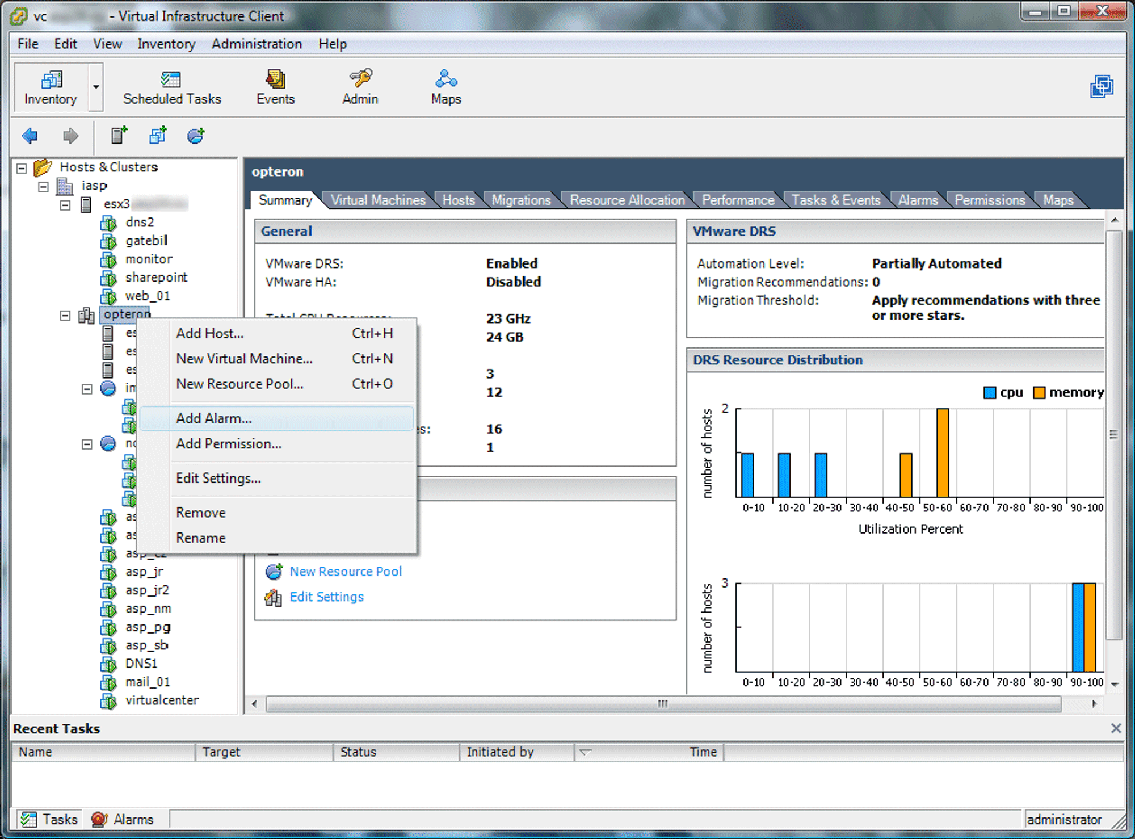The height and width of the screenshot is (839, 1135).
Task: Choose Edit Settings in context menu
Action: pyautogui.click(x=276, y=478)
